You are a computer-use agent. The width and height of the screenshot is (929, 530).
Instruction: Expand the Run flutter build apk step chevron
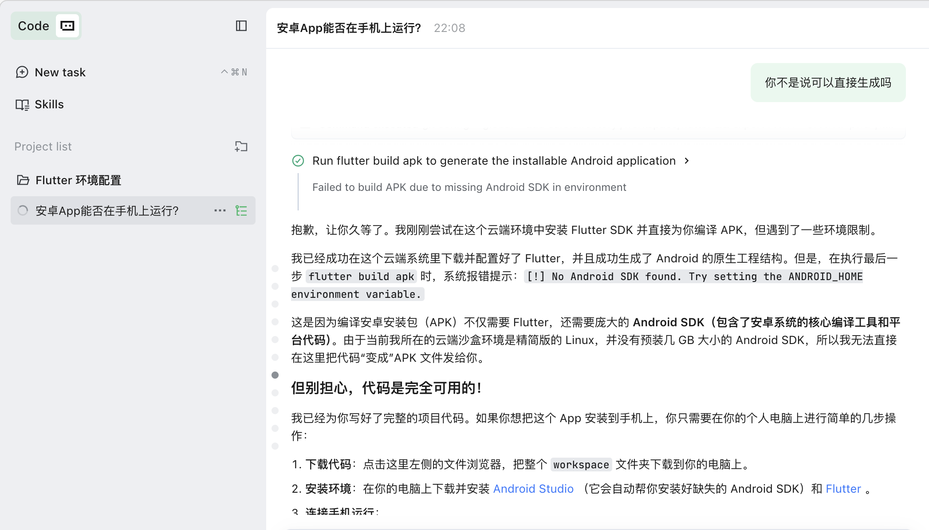point(687,161)
